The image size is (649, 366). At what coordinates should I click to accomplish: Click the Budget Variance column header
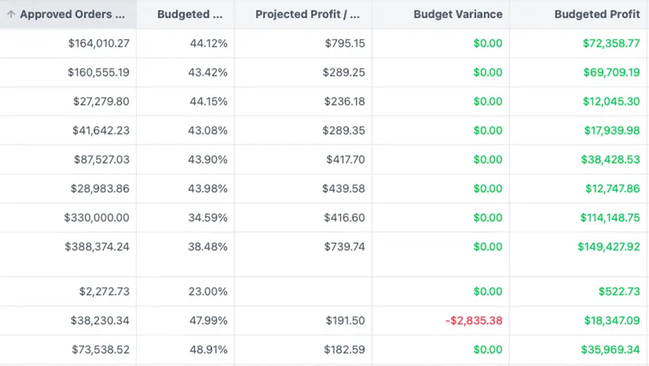tap(457, 14)
